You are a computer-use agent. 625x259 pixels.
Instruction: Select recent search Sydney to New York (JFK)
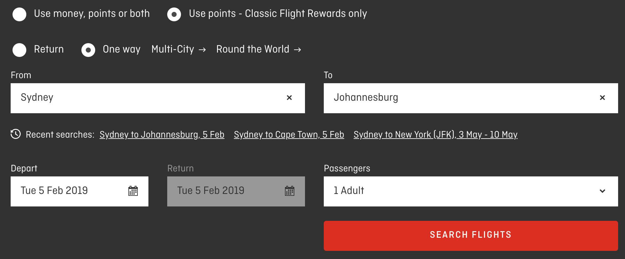436,135
